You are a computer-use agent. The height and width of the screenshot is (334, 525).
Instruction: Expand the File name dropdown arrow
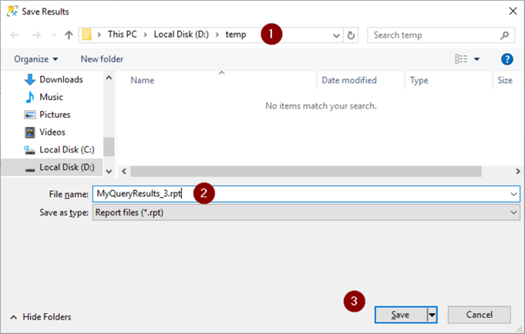[514, 194]
